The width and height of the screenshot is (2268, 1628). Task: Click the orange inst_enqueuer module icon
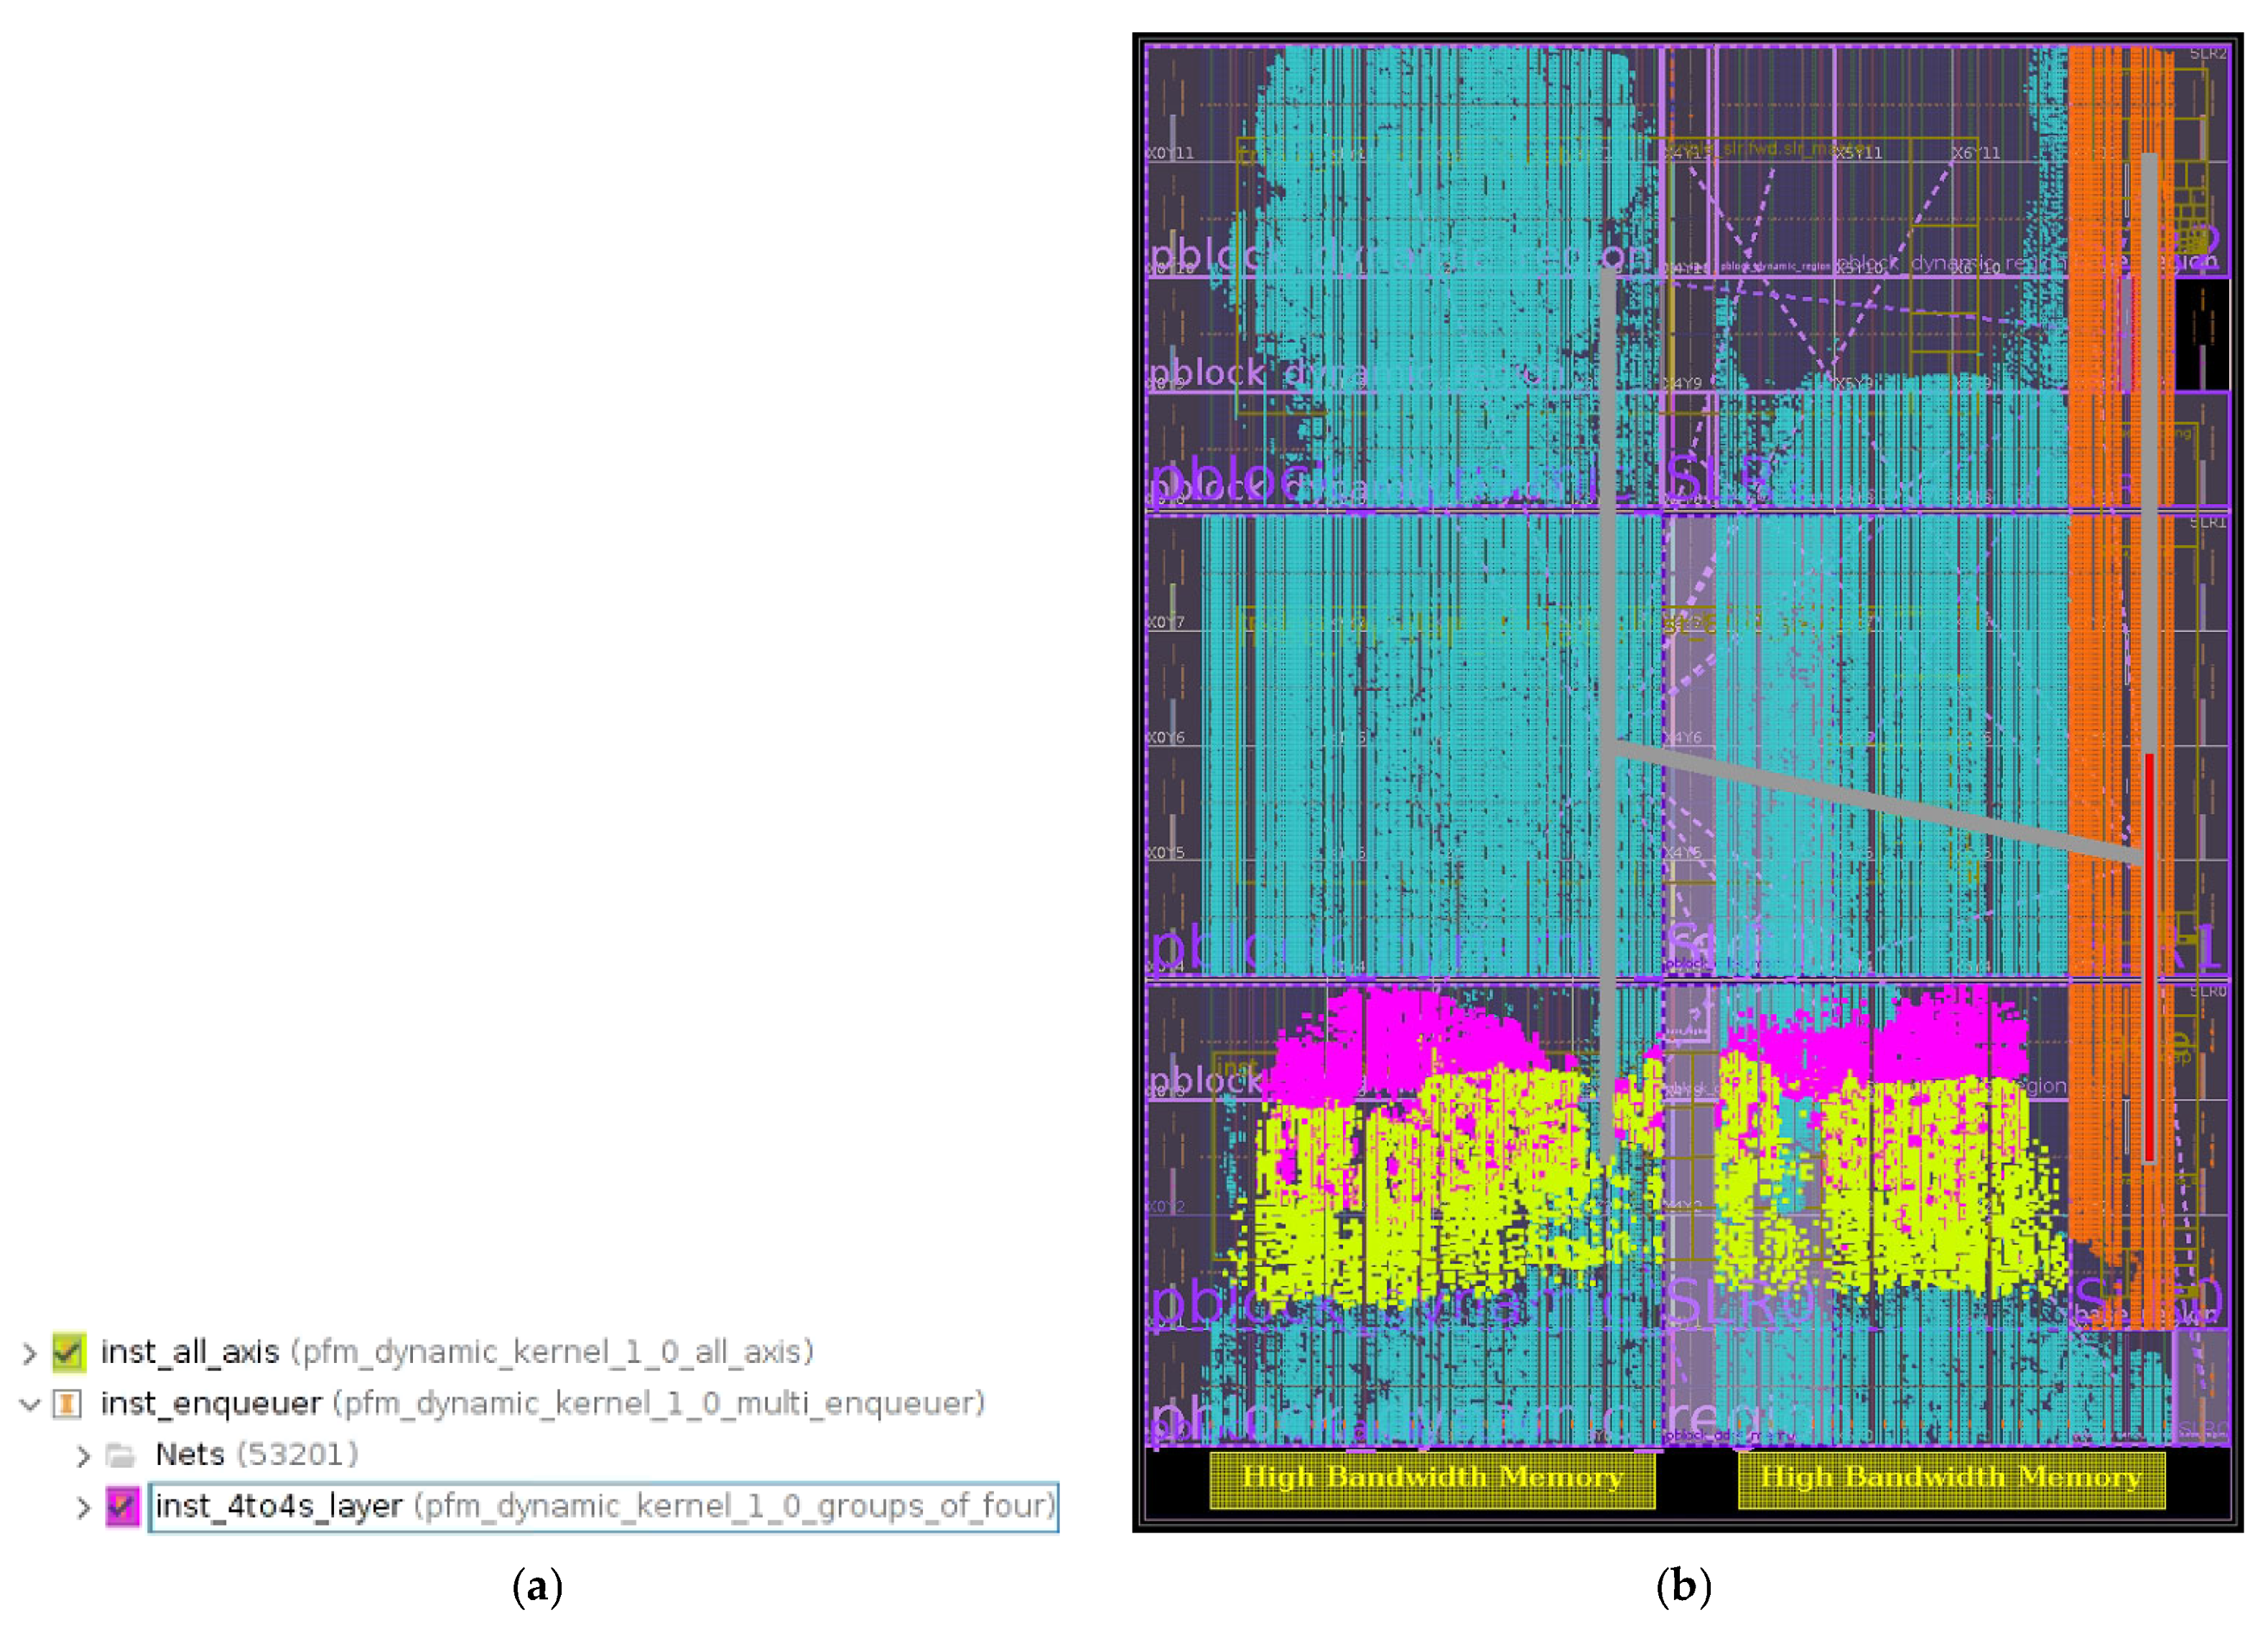67,1404
